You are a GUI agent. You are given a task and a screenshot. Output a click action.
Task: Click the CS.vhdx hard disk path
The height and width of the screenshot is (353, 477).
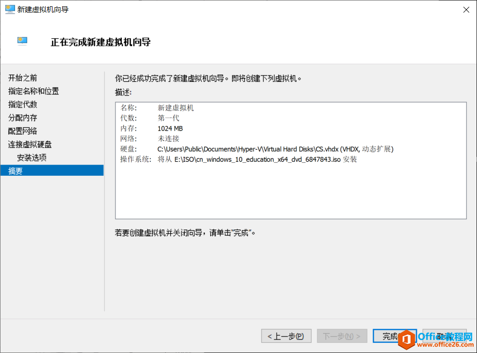tap(275, 149)
